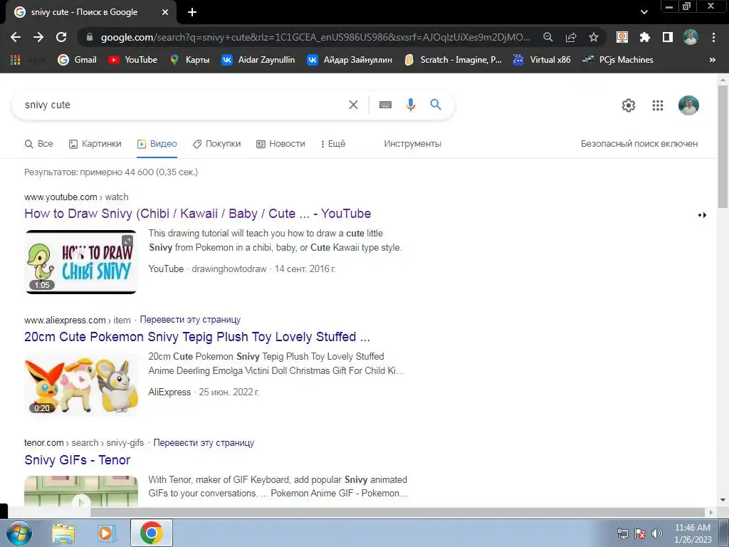Open How to Draw Snivy YouTube result
The image size is (729, 547).
pos(198,214)
